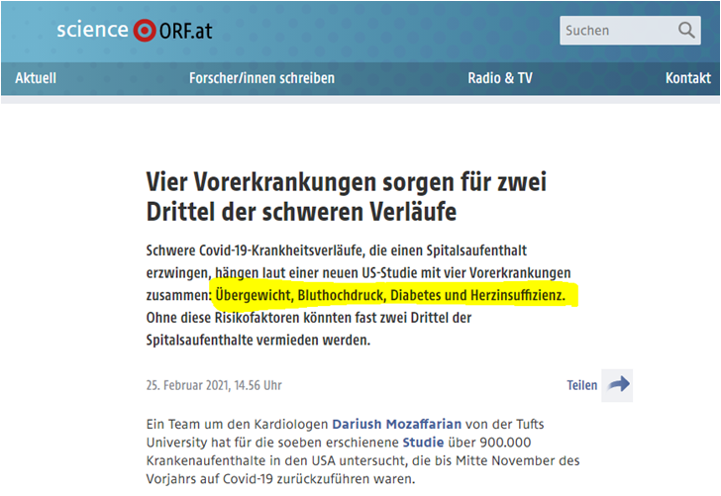Open the Dariush Mozaffarian link
The width and height of the screenshot is (721, 496).
coord(396,424)
